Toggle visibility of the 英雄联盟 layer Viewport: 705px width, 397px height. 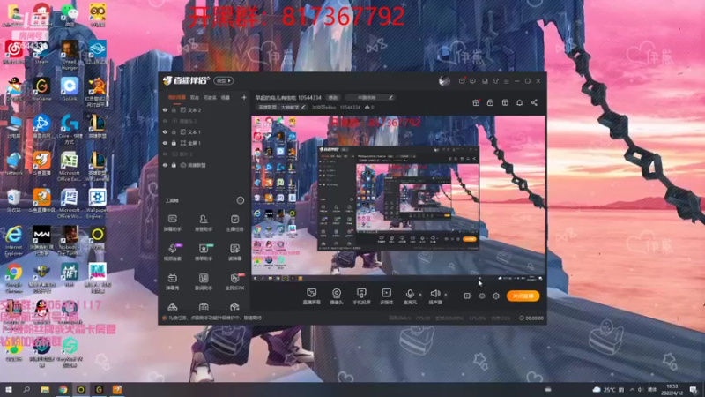[165, 165]
